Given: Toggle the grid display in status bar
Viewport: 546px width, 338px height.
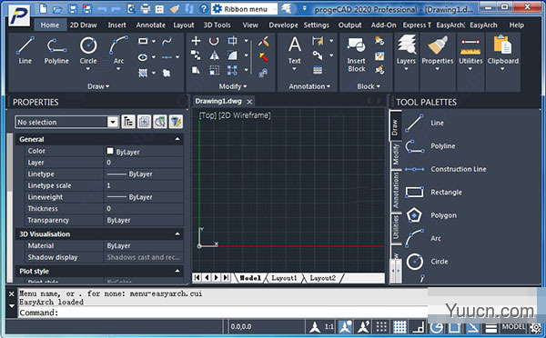Looking at the screenshot, I should (x=399, y=327).
